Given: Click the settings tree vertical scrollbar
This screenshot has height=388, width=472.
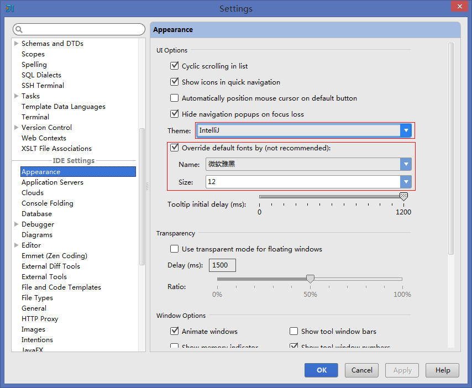Looking at the screenshot, I should point(142,197).
